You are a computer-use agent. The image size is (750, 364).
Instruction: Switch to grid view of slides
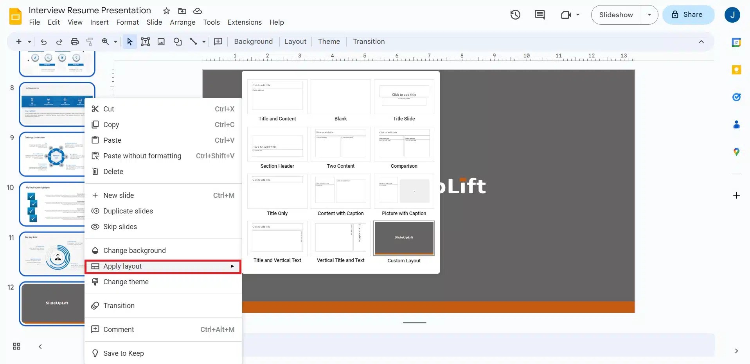click(16, 346)
